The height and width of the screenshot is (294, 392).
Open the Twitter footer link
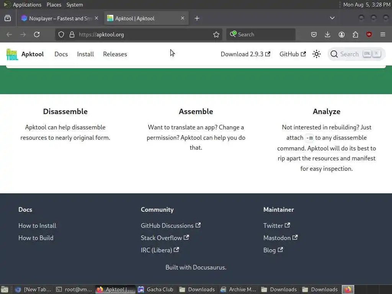point(277,225)
